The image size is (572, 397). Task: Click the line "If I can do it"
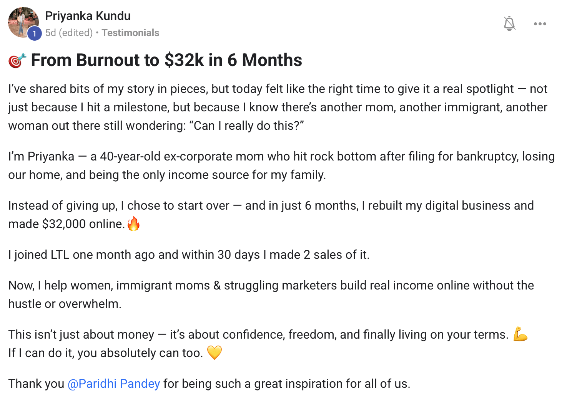[105, 353]
